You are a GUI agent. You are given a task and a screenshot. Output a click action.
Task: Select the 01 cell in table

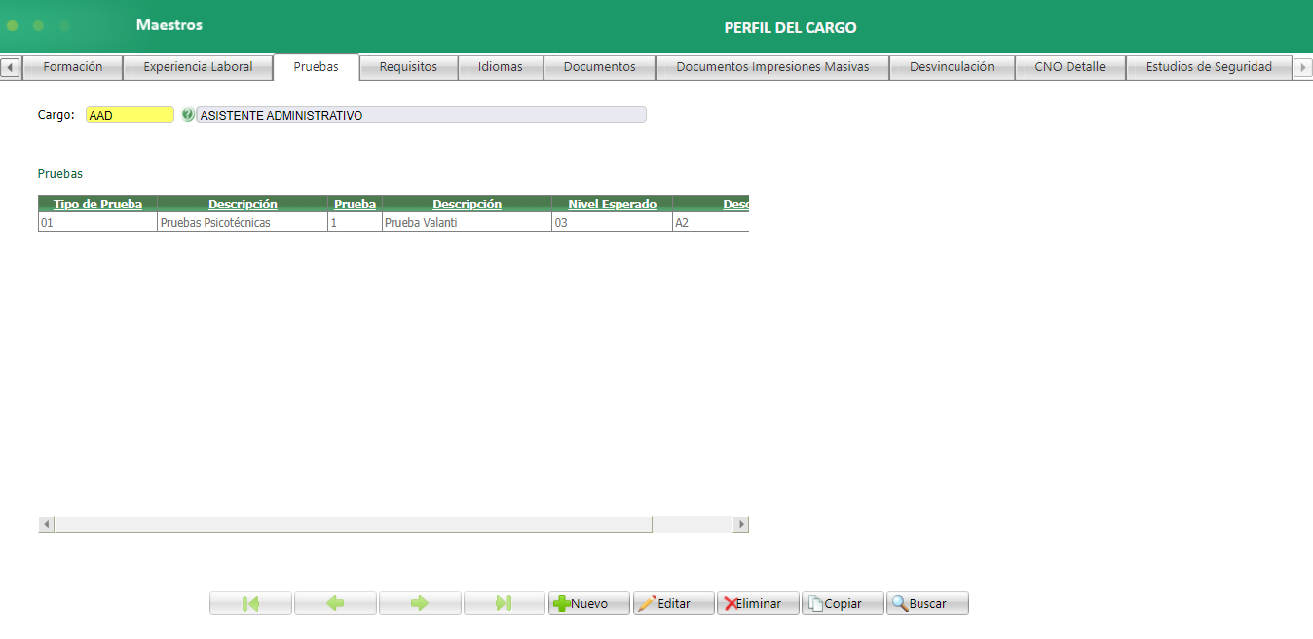point(97,222)
